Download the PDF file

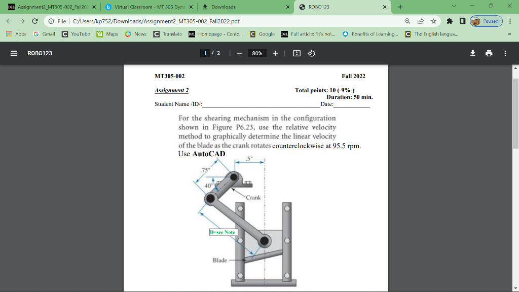click(473, 53)
